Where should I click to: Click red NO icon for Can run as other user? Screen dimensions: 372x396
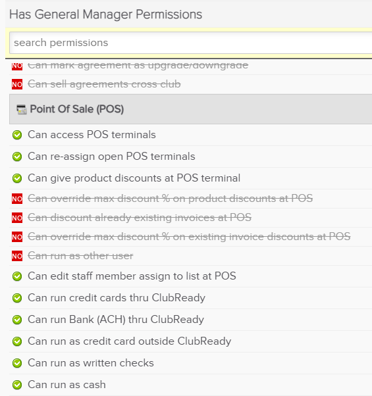(x=17, y=256)
